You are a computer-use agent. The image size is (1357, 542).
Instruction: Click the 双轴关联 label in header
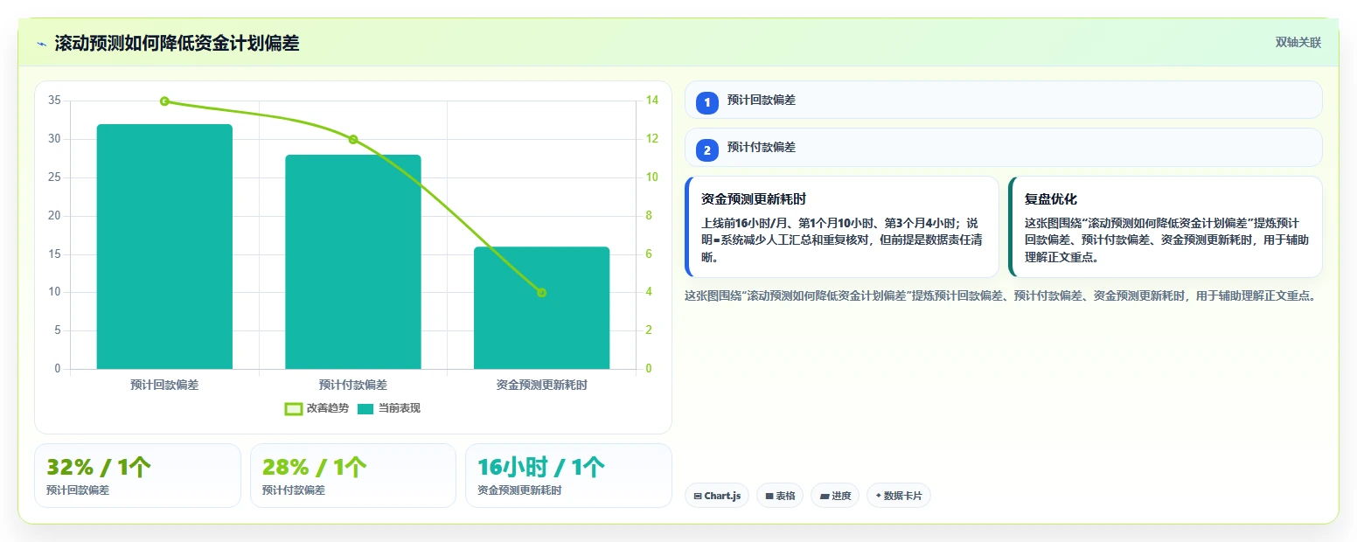pos(1298,43)
